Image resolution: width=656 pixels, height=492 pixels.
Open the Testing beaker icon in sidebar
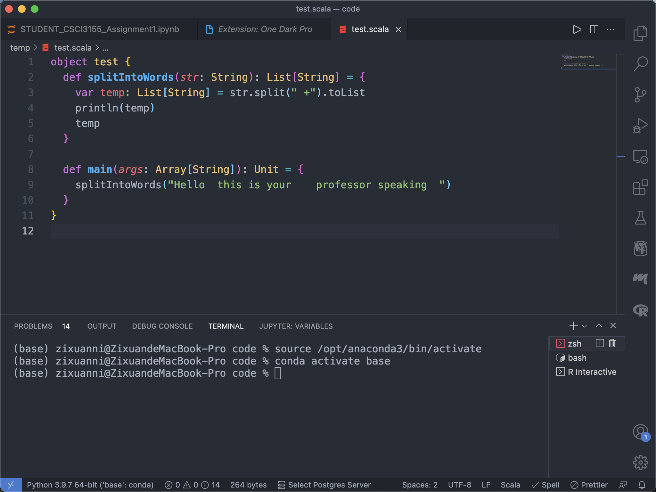[x=640, y=217]
